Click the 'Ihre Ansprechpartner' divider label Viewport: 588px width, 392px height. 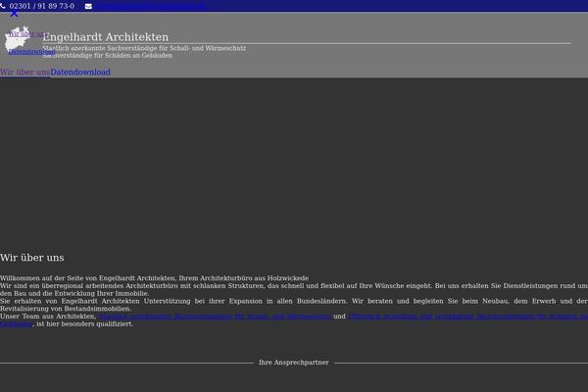[x=294, y=363]
